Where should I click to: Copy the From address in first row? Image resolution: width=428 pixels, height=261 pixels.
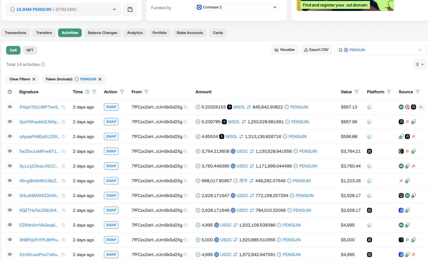pyautogui.click(x=185, y=107)
